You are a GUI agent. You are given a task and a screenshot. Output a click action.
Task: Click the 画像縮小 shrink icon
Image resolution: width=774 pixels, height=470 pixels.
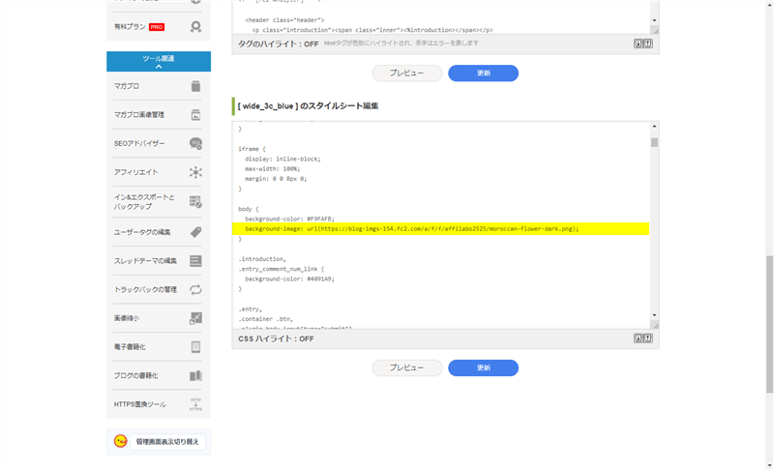(195, 318)
